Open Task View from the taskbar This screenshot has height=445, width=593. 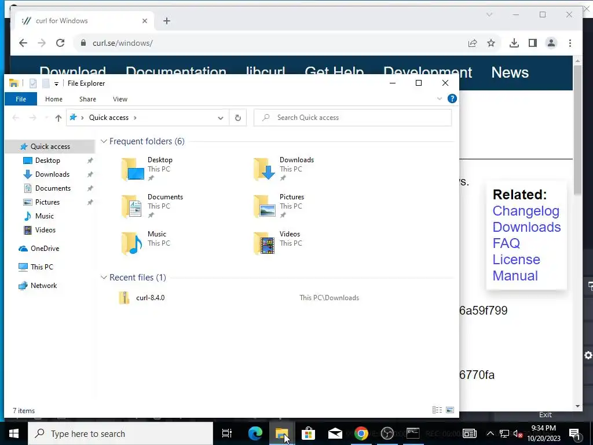(x=227, y=433)
